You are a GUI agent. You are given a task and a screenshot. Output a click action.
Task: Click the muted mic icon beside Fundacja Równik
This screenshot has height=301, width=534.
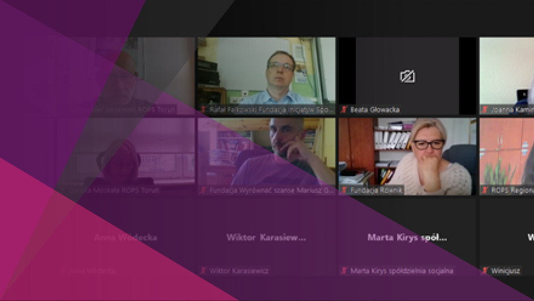[344, 190]
